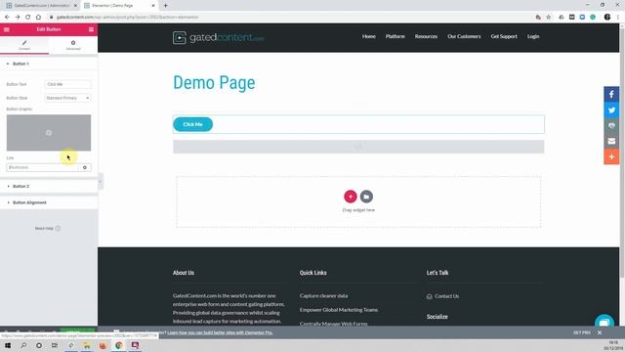Image resolution: width=625 pixels, height=352 pixels.
Task: Open more sharing options plus icon
Action: 611,156
